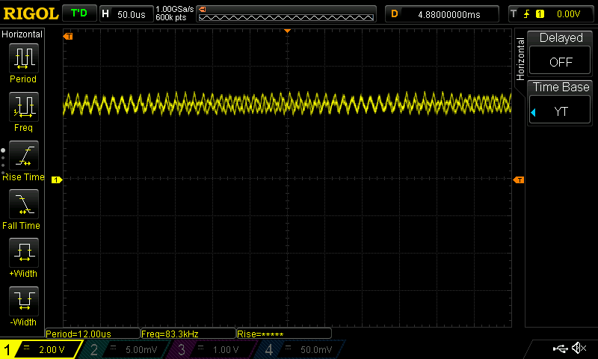Click the Period=12.00us measurement readout

pos(92,334)
